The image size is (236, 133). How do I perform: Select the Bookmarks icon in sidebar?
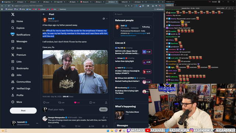(x=13, y=68)
